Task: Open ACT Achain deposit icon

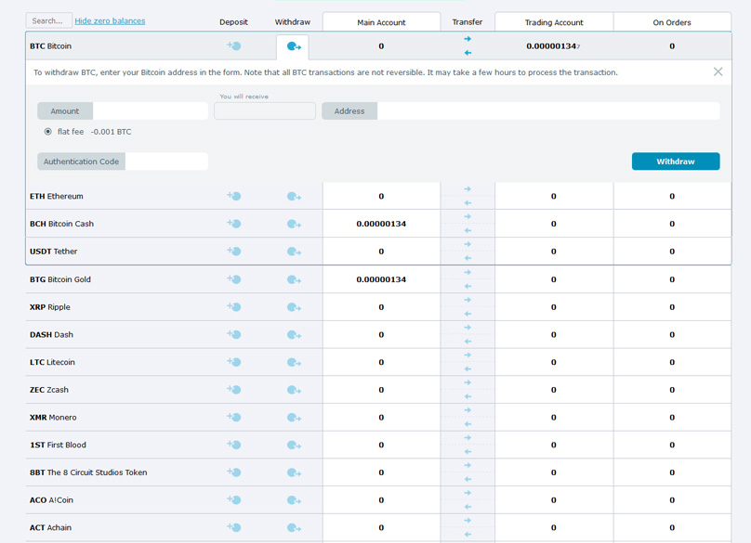Action: (233, 527)
